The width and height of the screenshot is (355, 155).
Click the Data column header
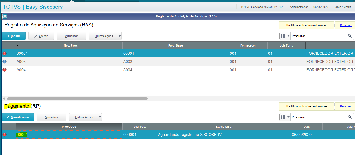(x=307, y=127)
